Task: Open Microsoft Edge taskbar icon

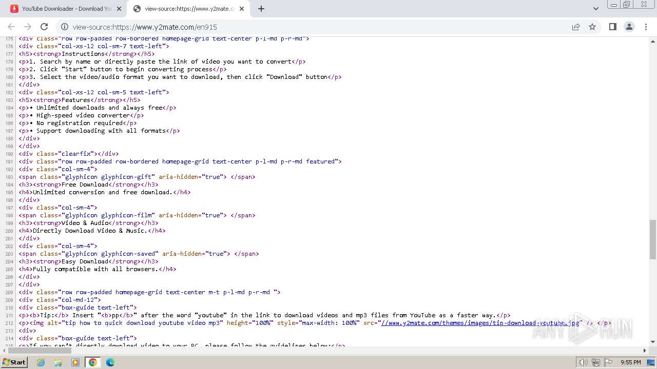Action: pyautogui.click(x=110, y=362)
